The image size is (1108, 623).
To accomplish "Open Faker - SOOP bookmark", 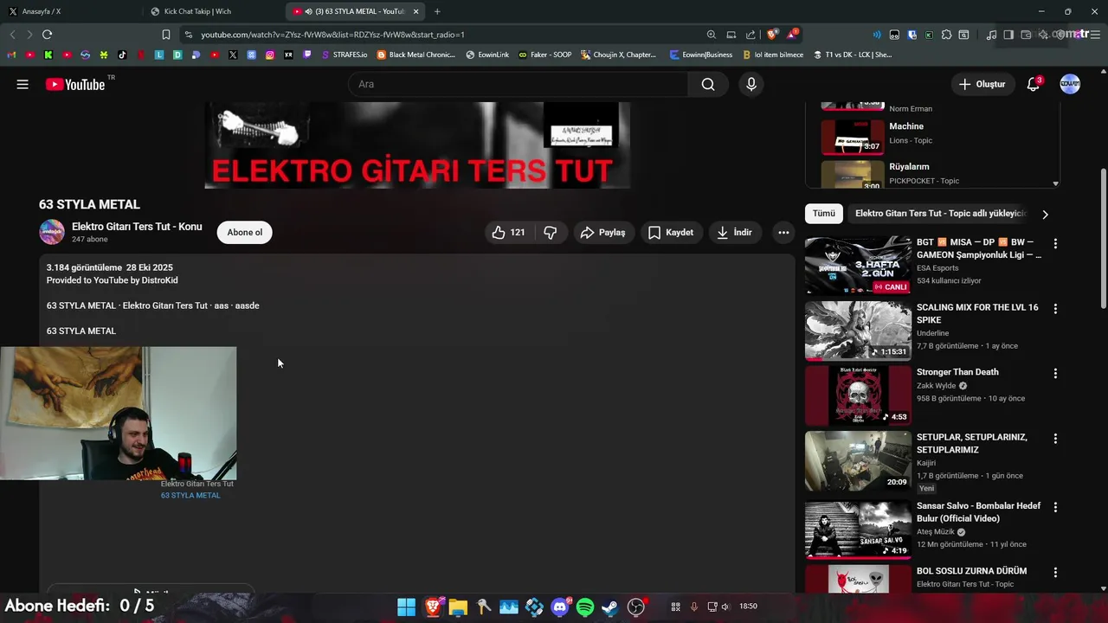I will [x=545, y=55].
